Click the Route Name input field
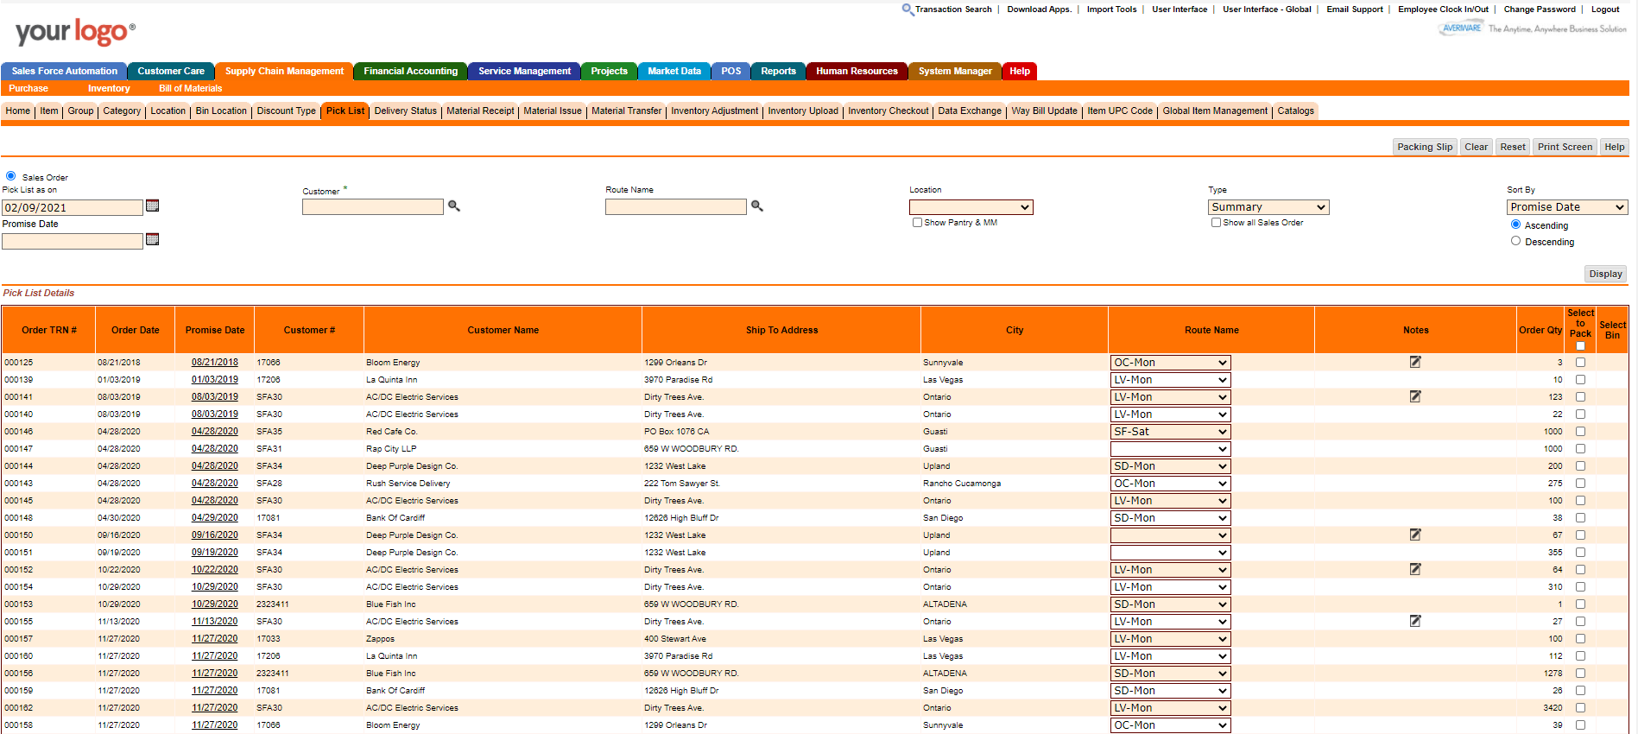The width and height of the screenshot is (1638, 734). [x=676, y=207]
